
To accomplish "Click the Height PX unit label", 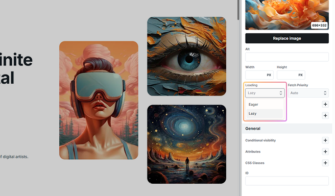I will [x=300, y=75].
